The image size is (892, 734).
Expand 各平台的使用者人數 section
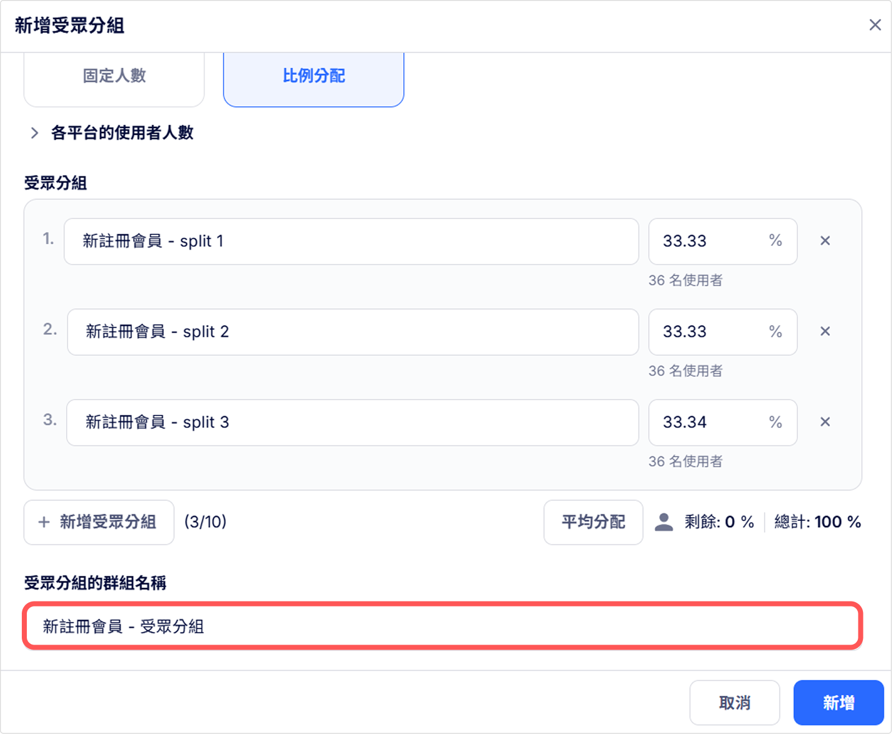point(112,132)
